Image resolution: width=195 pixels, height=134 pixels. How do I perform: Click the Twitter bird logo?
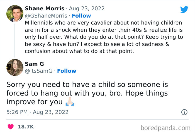coord(184,9)
